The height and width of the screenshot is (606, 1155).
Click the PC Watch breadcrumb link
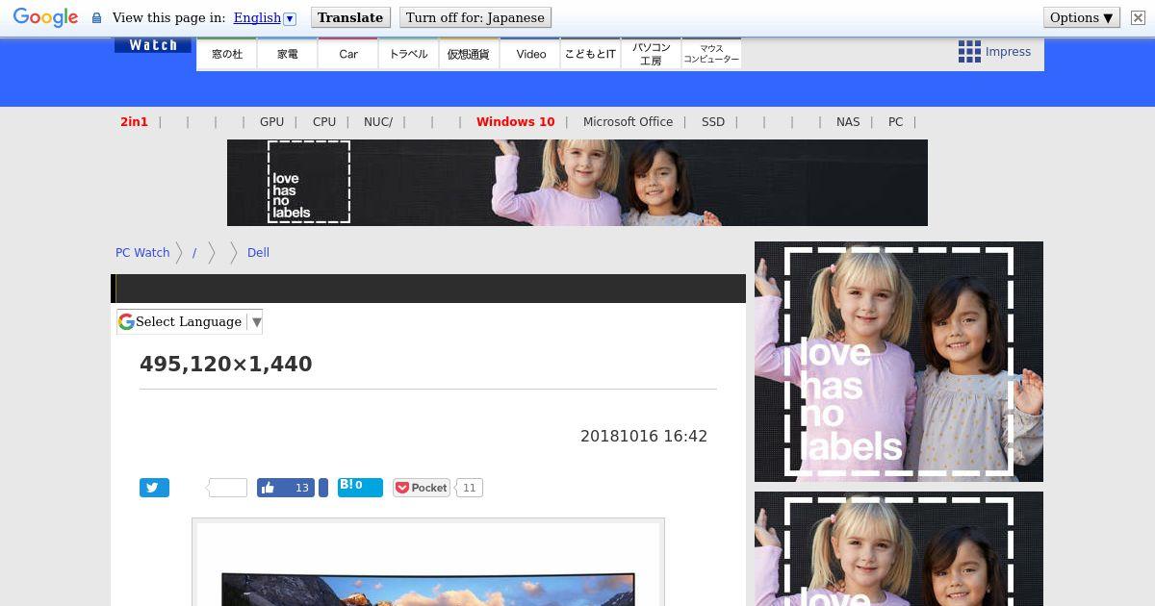point(142,253)
